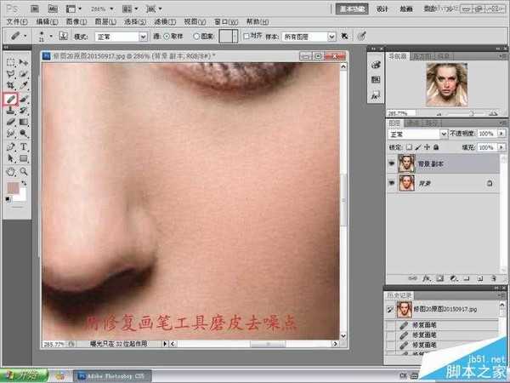Select the Gradient tool

click(24, 122)
